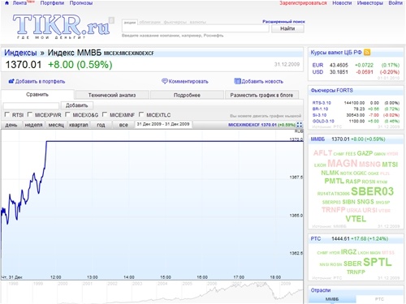This screenshot has width=406, height=304.
Task: Click the EUR currency rate row
Action: point(356,65)
